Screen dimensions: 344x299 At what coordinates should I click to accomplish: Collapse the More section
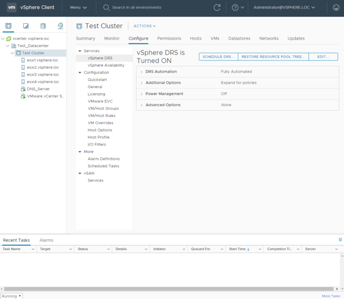tap(80, 152)
